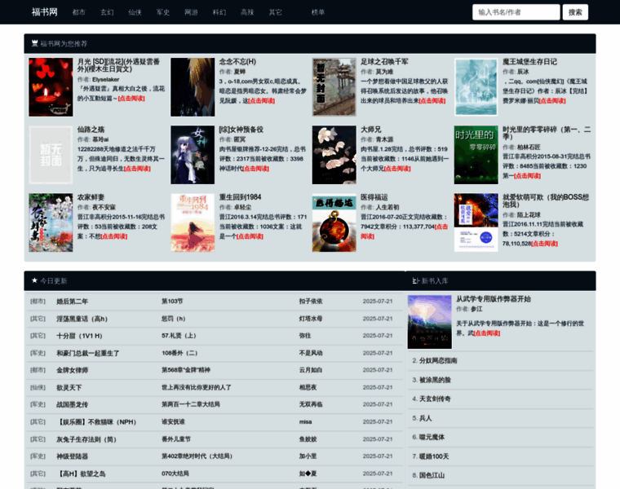Viewport: 620px width, 489px height.
Task: Open the book title 足球之召唤千军
Action: click(x=384, y=62)
